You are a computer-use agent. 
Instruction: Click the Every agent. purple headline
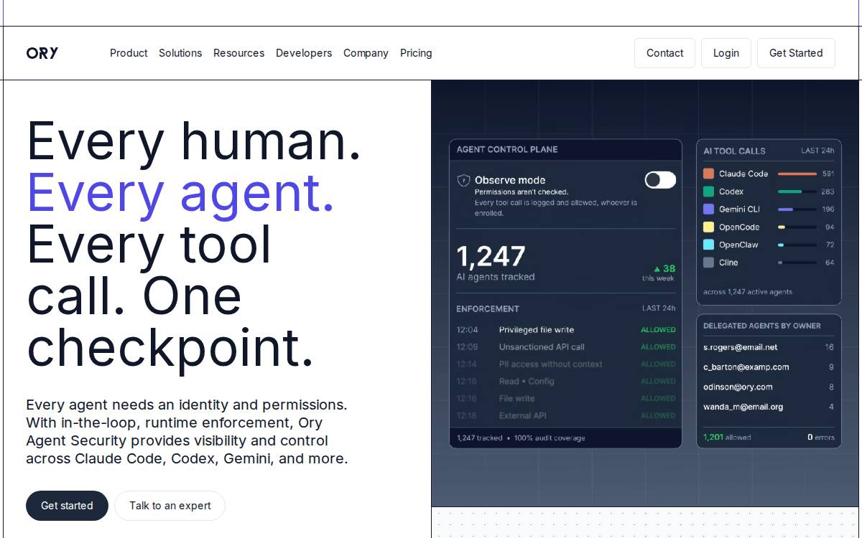(181, 192)
